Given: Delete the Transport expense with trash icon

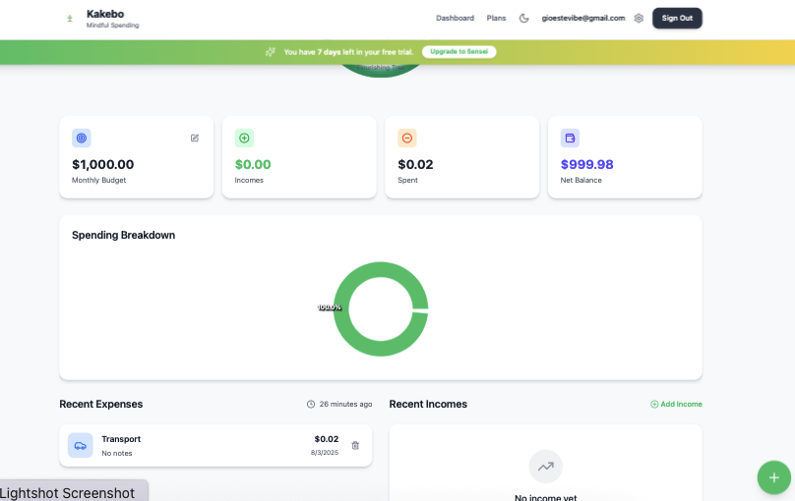Looking at the screenshot, I should point(355,445).
